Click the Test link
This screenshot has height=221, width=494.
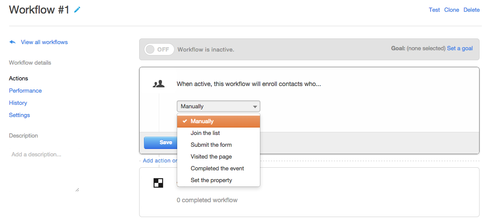[x=434, y=10]
